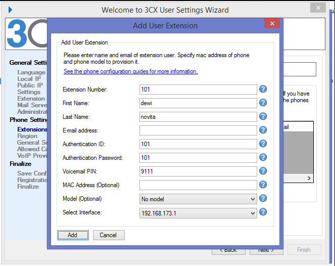Expand the Model (Optional) dropdown
This screenshot has height=266, width=335.
click(198, 199)
